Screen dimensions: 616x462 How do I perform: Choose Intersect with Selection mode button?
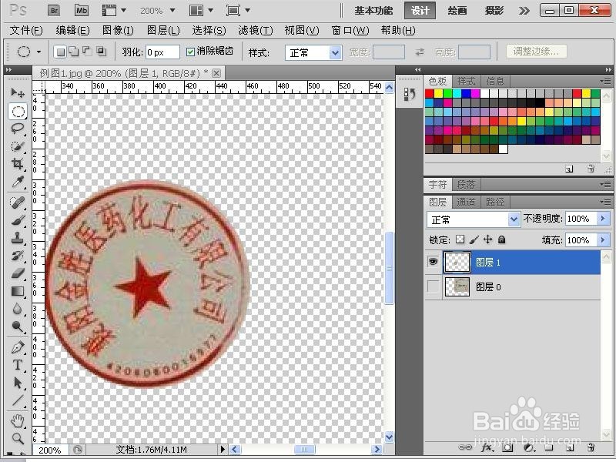point(102,51)
